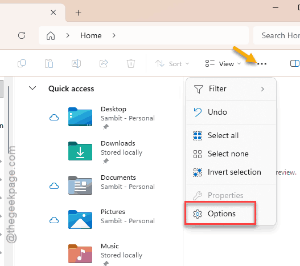This screenshot has width=300, height=266.
Task: Click the Select all grid icon
Action: point(198,136)
